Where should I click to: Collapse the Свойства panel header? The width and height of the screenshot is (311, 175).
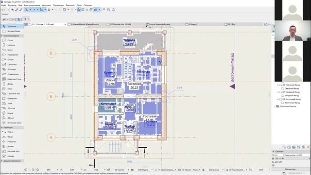click(x=273, y=151)
